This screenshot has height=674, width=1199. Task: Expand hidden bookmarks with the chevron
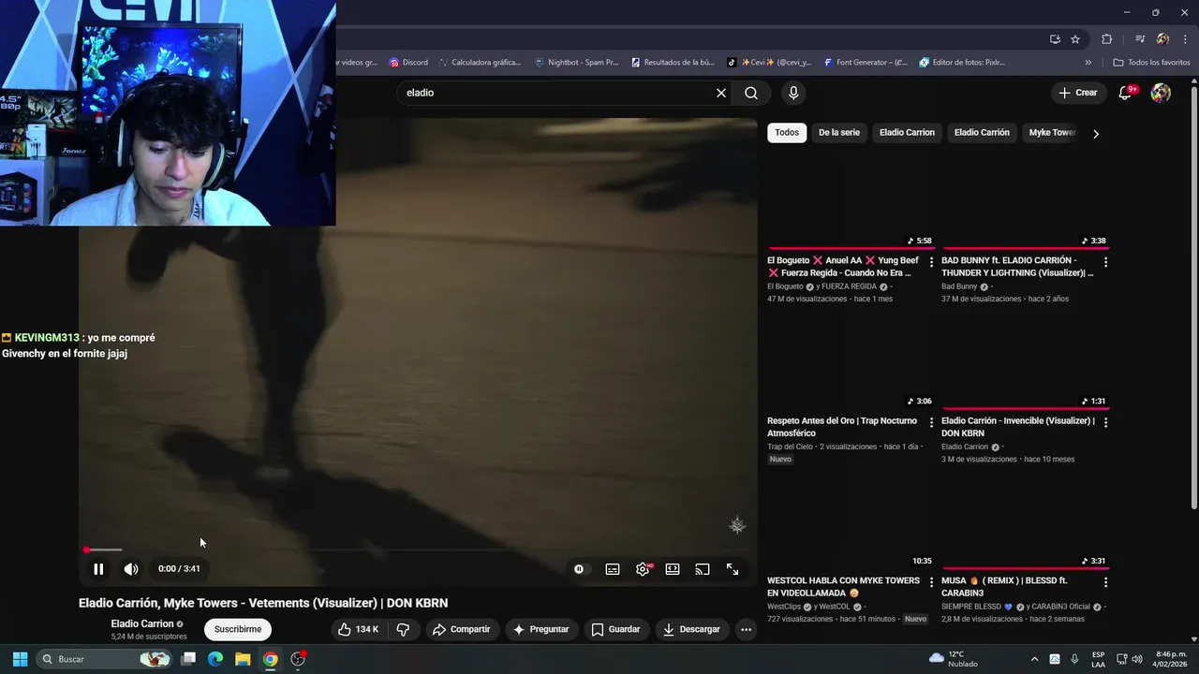point(1088,63)
